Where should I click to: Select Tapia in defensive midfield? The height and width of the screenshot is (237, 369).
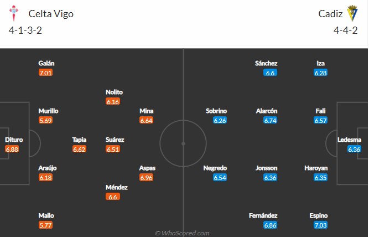click(x=79, y=140)
